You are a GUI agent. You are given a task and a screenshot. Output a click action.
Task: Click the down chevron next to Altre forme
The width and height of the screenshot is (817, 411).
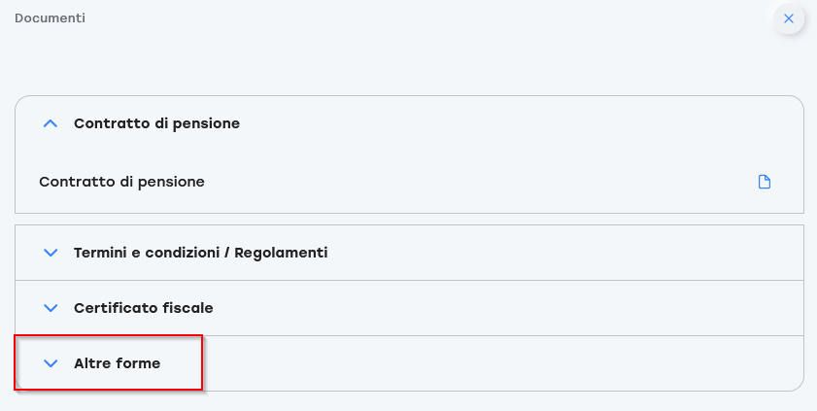[x=51, y=363]
